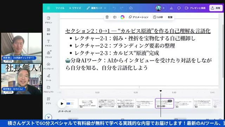The width and height of the screenshot is (225, 127).
Task: Click the redo arrow
Action: [122, 8]
